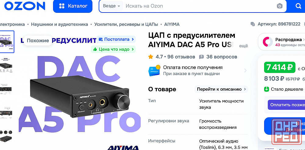Click the rating star icon

[151, 57]
